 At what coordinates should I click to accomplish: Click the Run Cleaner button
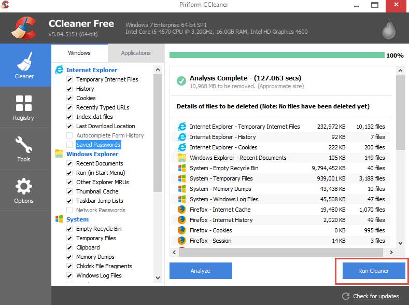pos(374,271)
